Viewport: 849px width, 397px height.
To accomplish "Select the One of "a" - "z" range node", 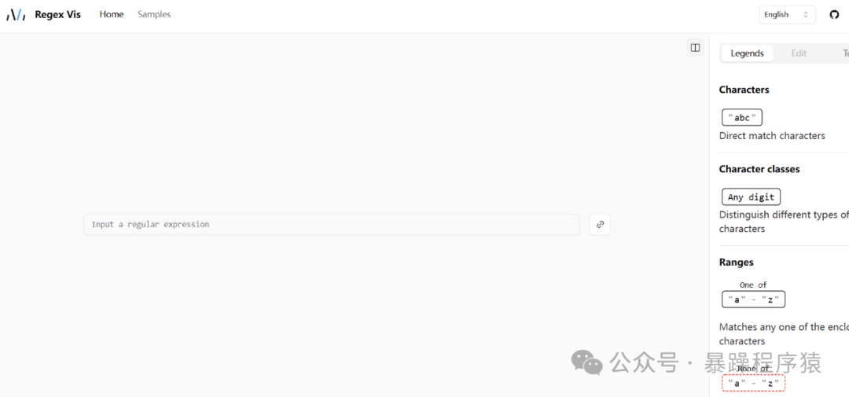I will tap(753, 299).
